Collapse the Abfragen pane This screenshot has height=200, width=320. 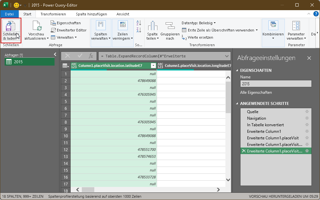click(55, 54)
